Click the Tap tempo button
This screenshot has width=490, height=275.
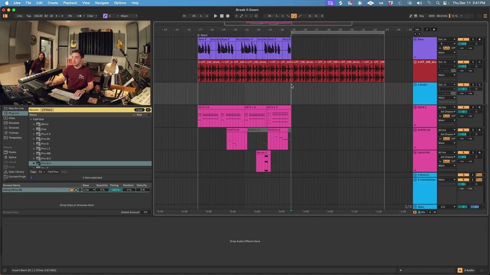(29, 16)
